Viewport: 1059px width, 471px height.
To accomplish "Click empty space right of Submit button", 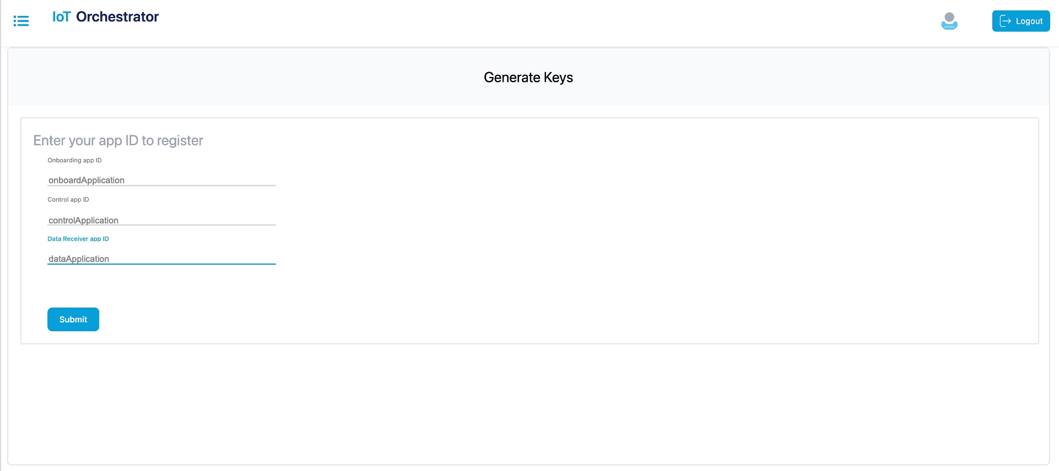I will 496,319.
